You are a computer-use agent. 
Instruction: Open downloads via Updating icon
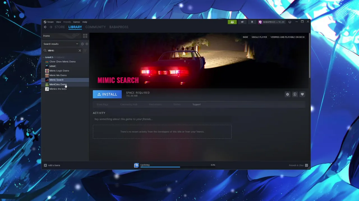tap(136, 165)
